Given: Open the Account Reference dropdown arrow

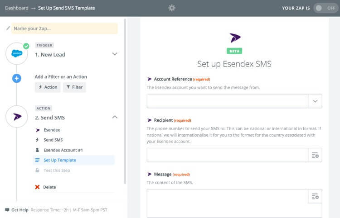Looking at the screenshot, I should pos(315,101).
